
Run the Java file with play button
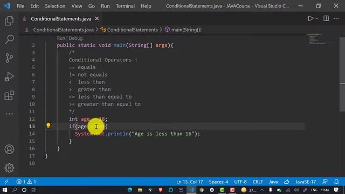pos(310,18)
